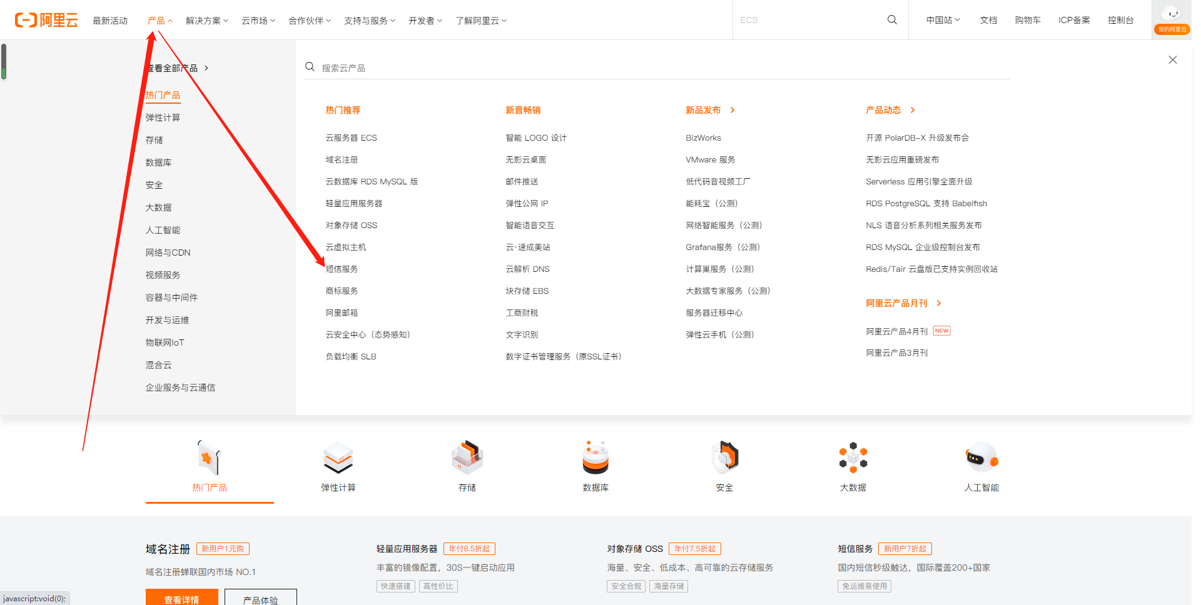Open 云数据库 RDS MySQL 版 link
This screenshot has height=605, width=1201.
click(x=372, y=181)
